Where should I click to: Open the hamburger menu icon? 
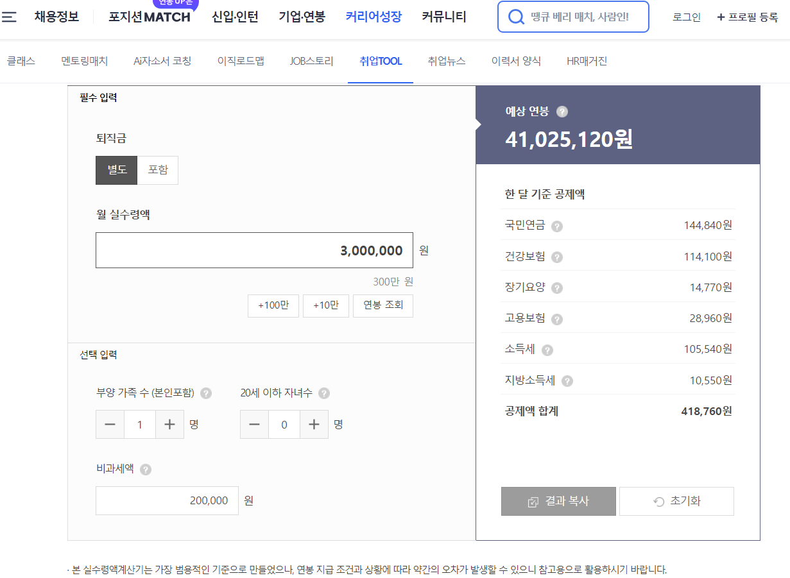(9, 17)
